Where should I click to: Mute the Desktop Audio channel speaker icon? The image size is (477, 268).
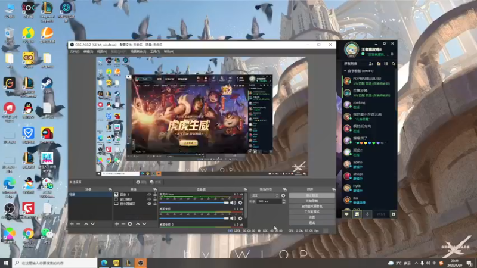click(x=233, y=218)
